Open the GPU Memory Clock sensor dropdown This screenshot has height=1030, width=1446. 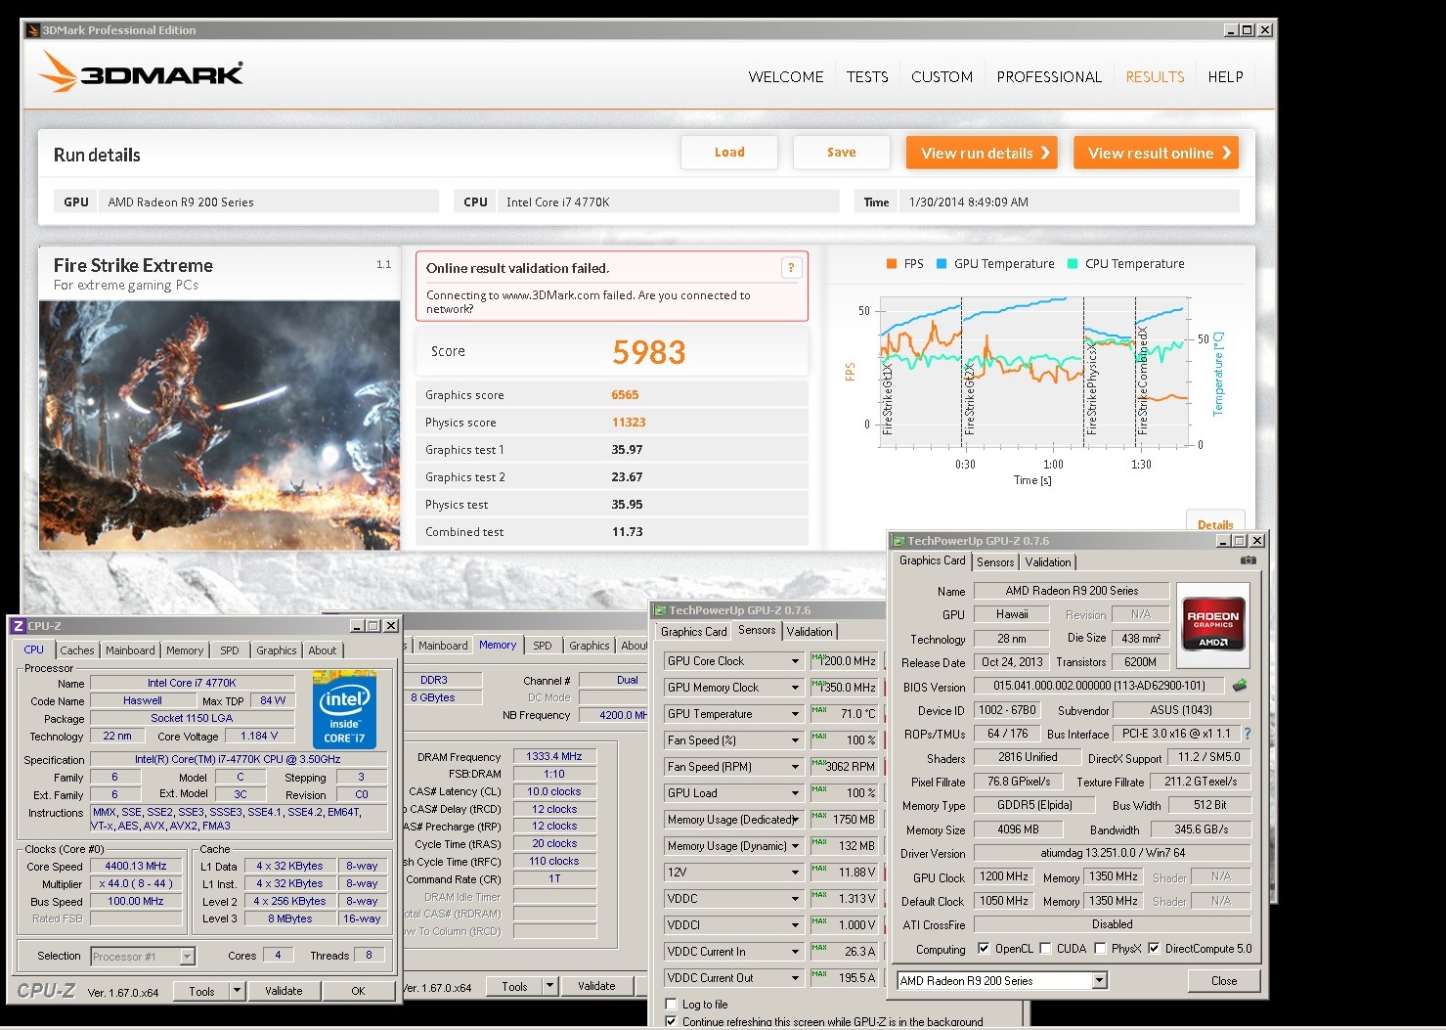pyautogui.click(x=795, y=688)
